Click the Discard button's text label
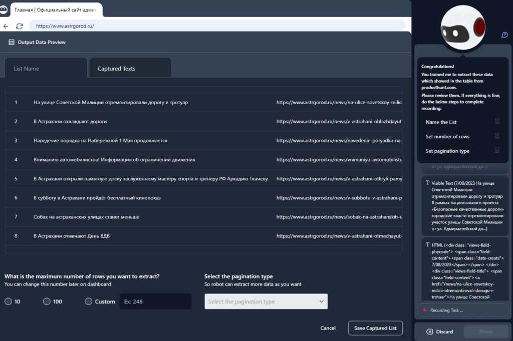The height and width of the screenshot is (341, 513). (x=444, y=331)
